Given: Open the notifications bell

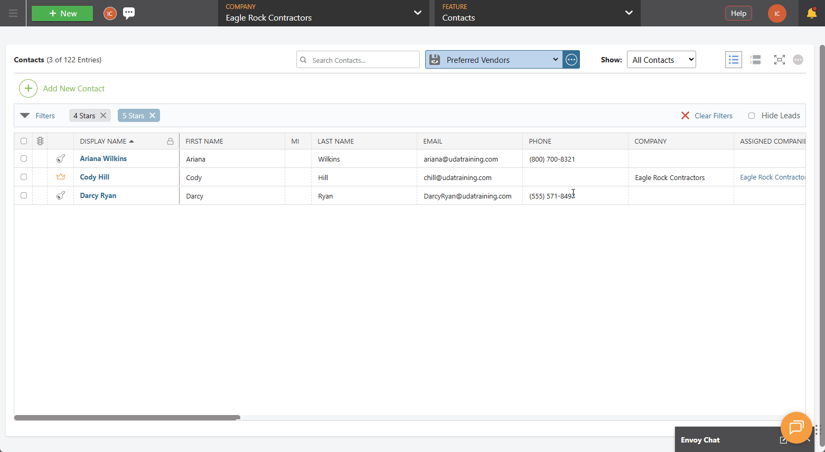Looking at the screenshot, I should (x=811, y=13).
